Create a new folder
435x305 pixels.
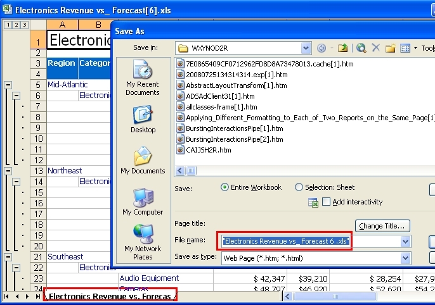pos(391,48)
